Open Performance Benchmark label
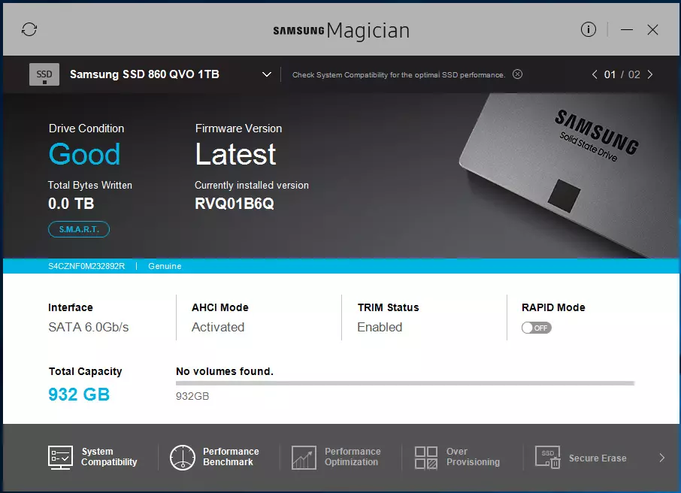 tap(231, 457)
